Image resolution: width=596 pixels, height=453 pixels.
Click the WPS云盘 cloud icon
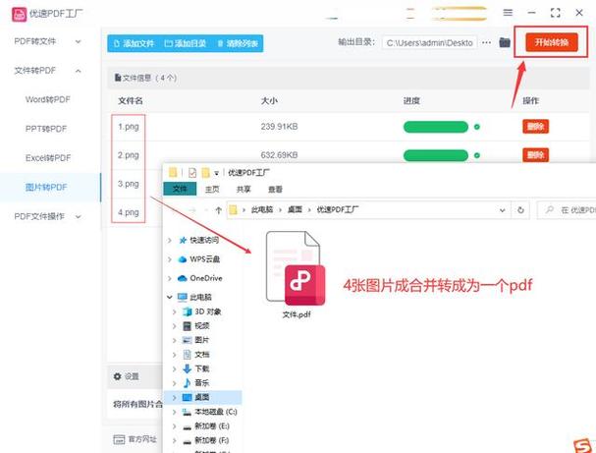point(183,259)
